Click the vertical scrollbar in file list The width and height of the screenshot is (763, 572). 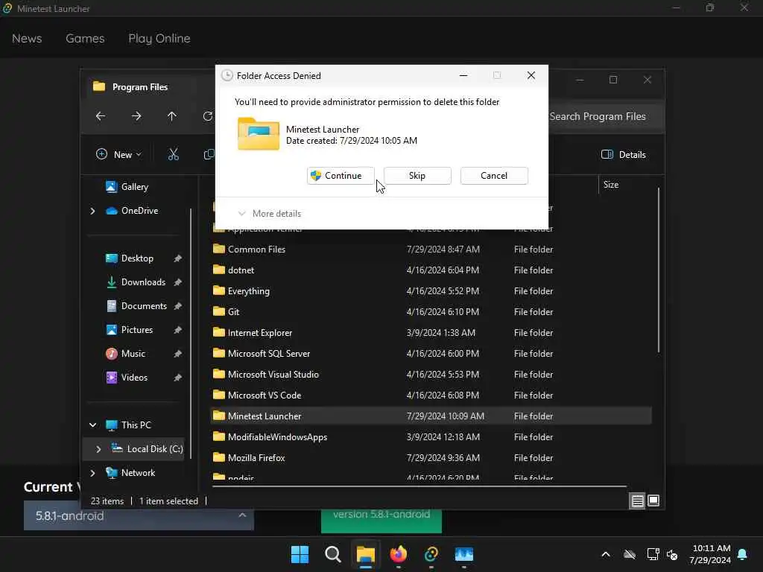click(x=659, y=270)
